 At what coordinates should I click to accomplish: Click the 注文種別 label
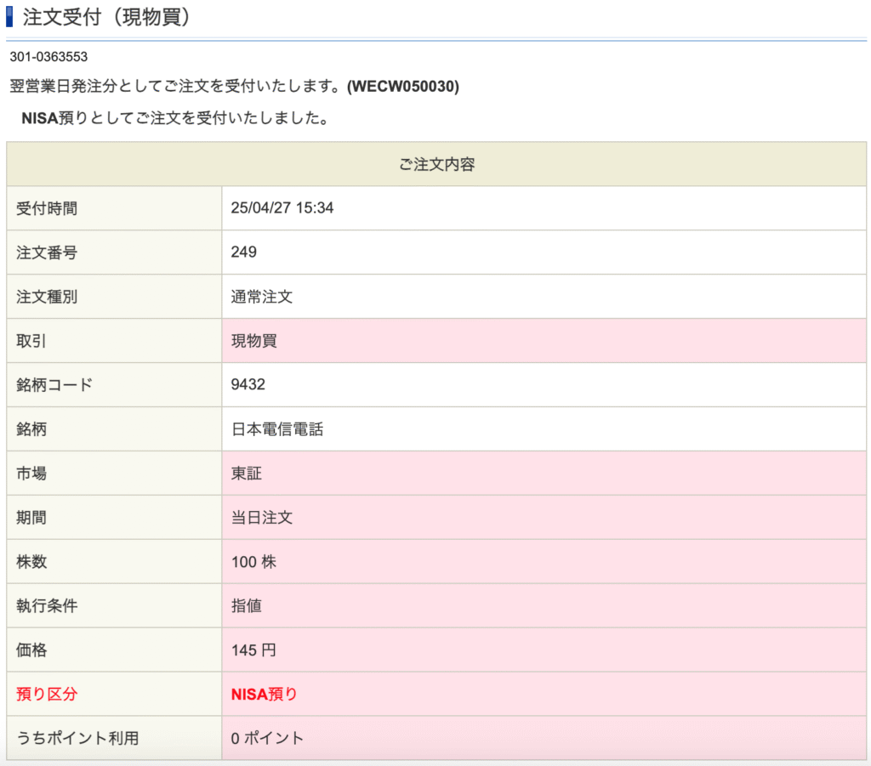(47, 297)
